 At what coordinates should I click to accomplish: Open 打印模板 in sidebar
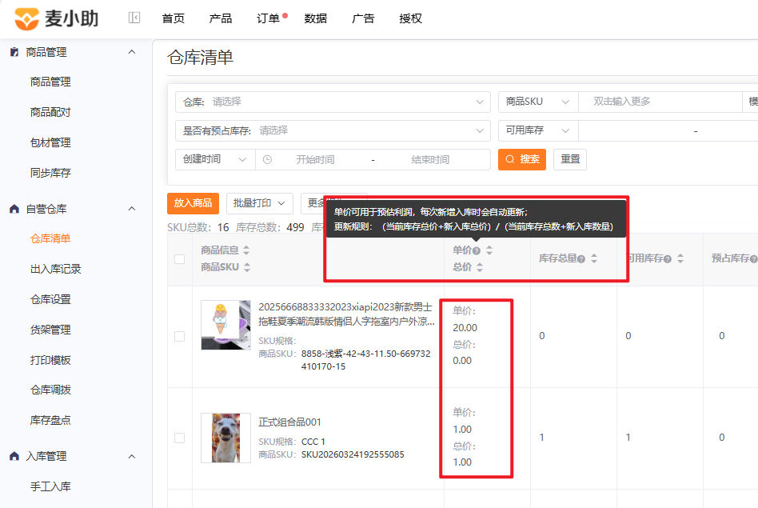(x=50, y=360)
